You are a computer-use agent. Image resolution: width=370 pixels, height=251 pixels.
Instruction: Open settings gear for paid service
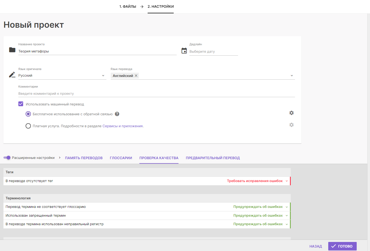(x=292, y=125)
